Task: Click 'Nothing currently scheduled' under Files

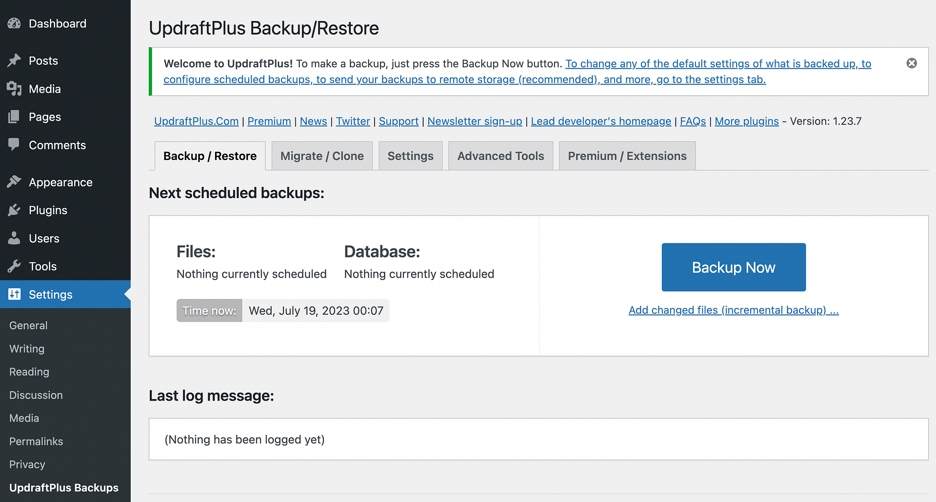Action: [252, 274]
